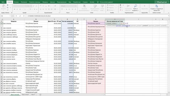Click the Clear eraser icon
This screenshot has height=96, width=170.
point(120,10)
